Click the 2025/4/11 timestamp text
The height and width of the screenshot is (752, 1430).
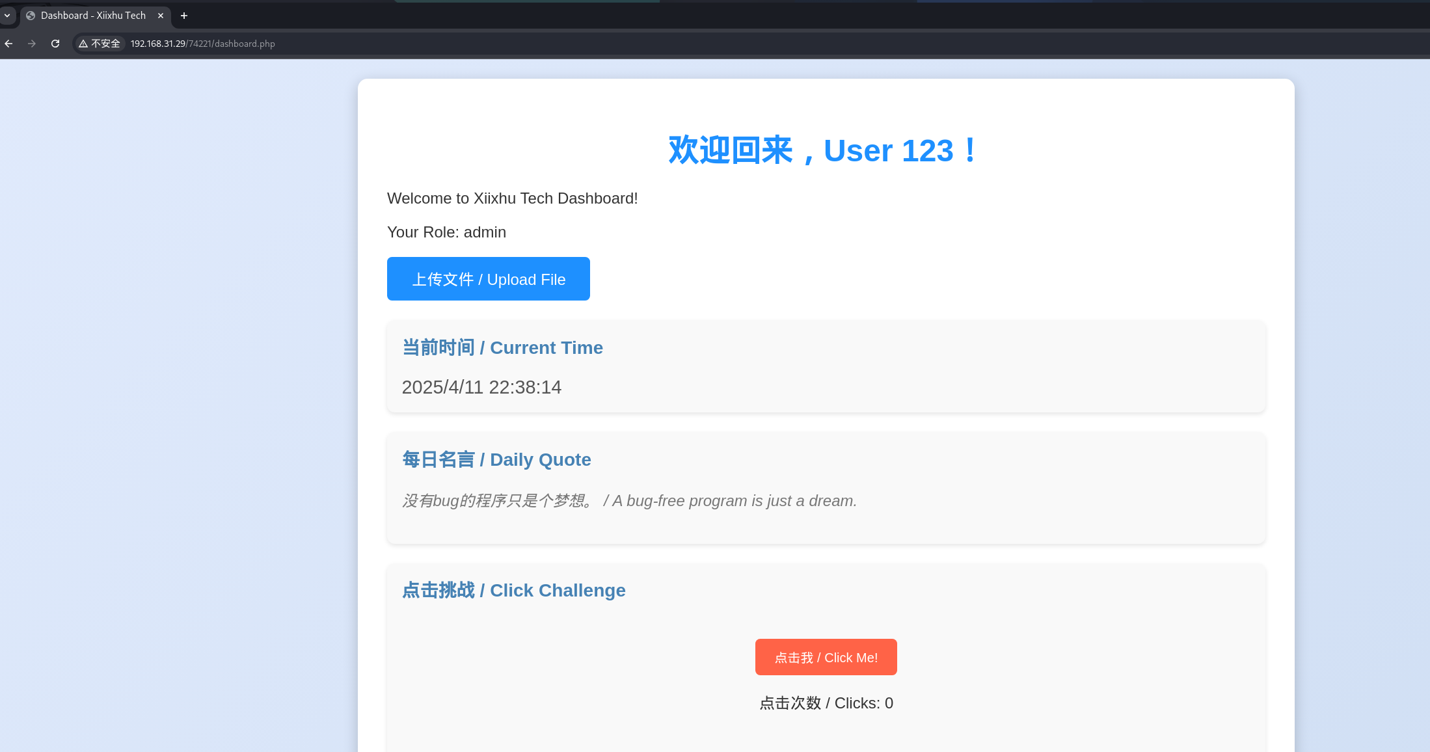point(481,387)
